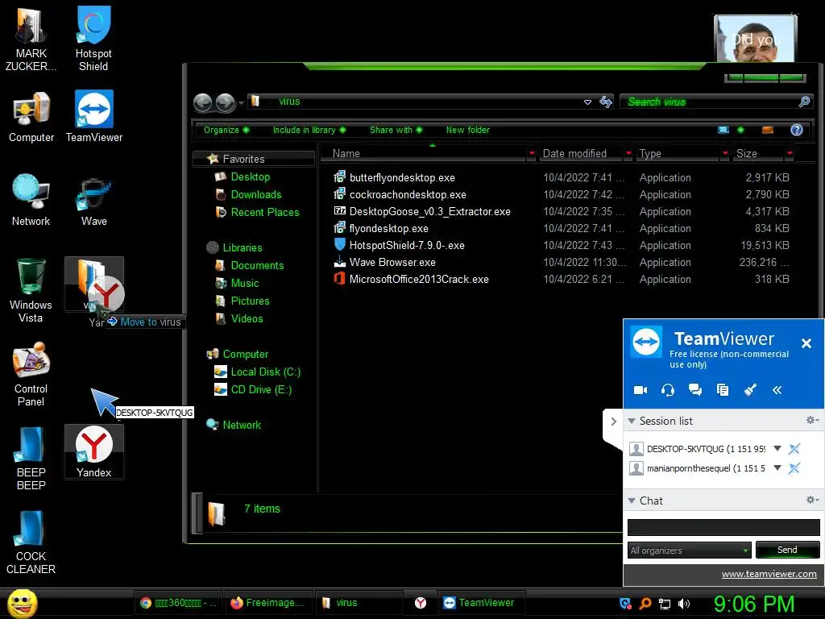
Task: Open the BEEP BEEP desktop icon
Action: (x=31, y=458)
